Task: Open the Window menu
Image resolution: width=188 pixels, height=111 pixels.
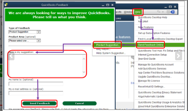Action: (x=128, y=12)
